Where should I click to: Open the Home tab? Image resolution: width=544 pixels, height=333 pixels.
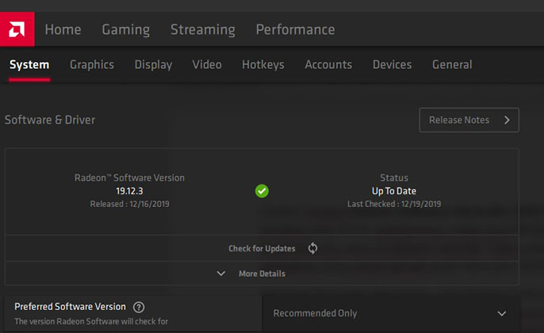coord(63,29)
